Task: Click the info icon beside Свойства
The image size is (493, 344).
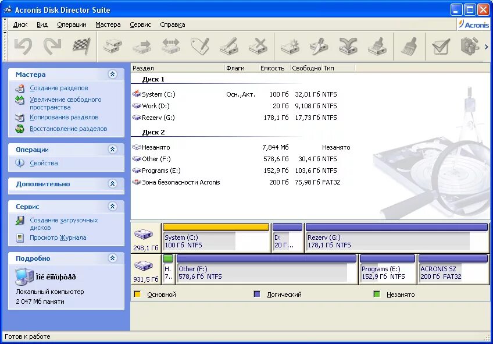Action: (x=20, y=163)
